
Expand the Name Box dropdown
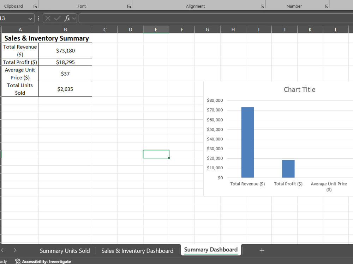click(30, 18)
